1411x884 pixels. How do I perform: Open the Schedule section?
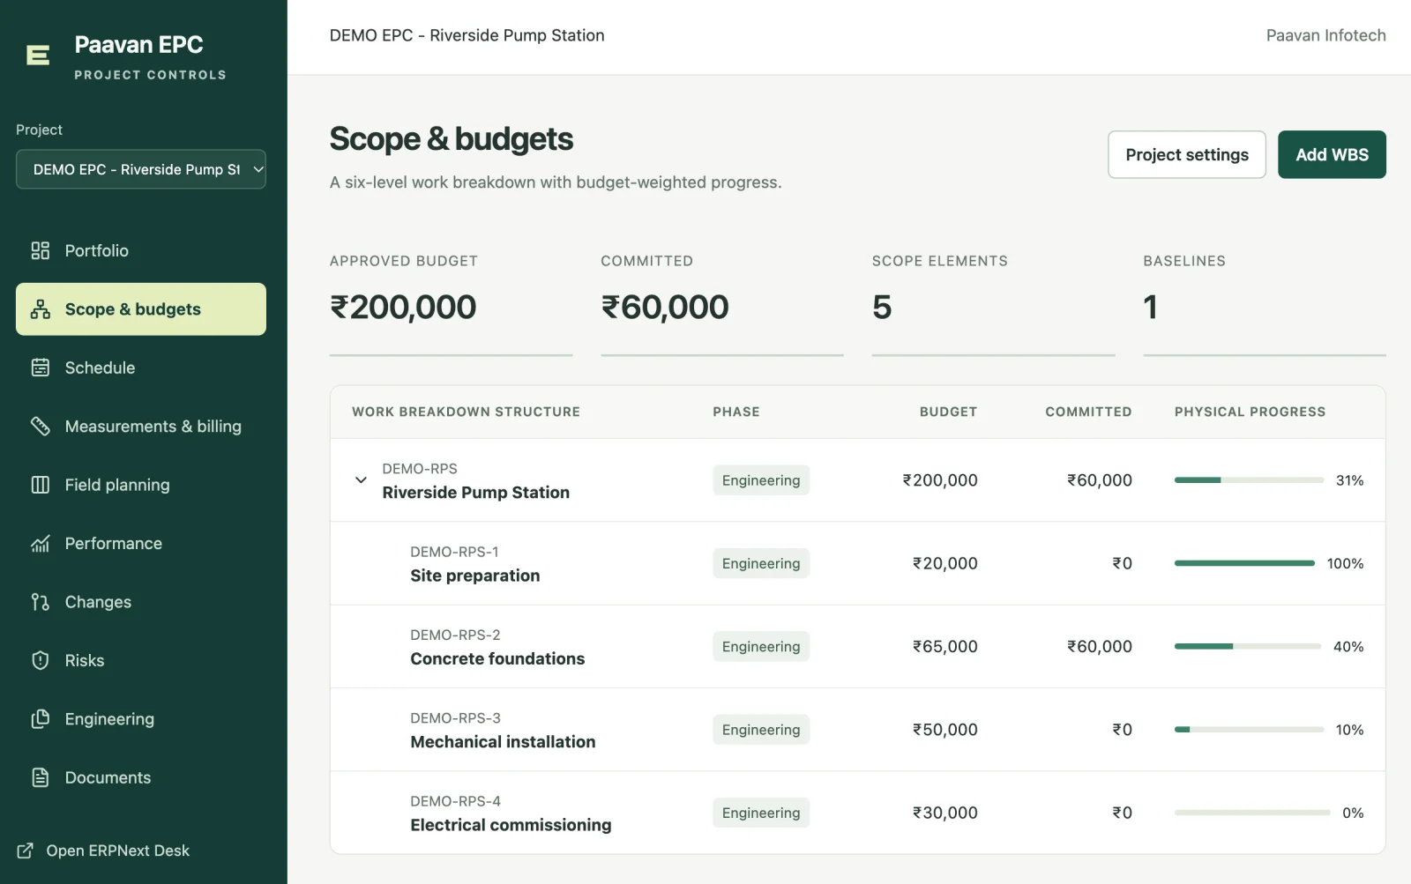(x=141, y=368)
